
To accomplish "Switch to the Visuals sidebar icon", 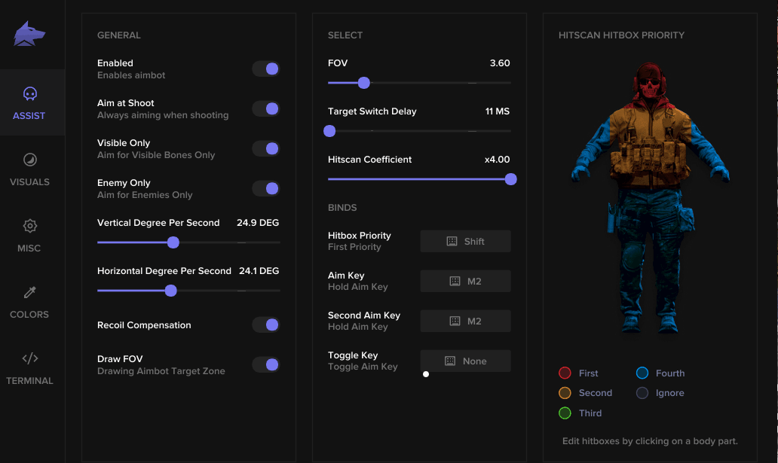I will click(x=29, y=160).
